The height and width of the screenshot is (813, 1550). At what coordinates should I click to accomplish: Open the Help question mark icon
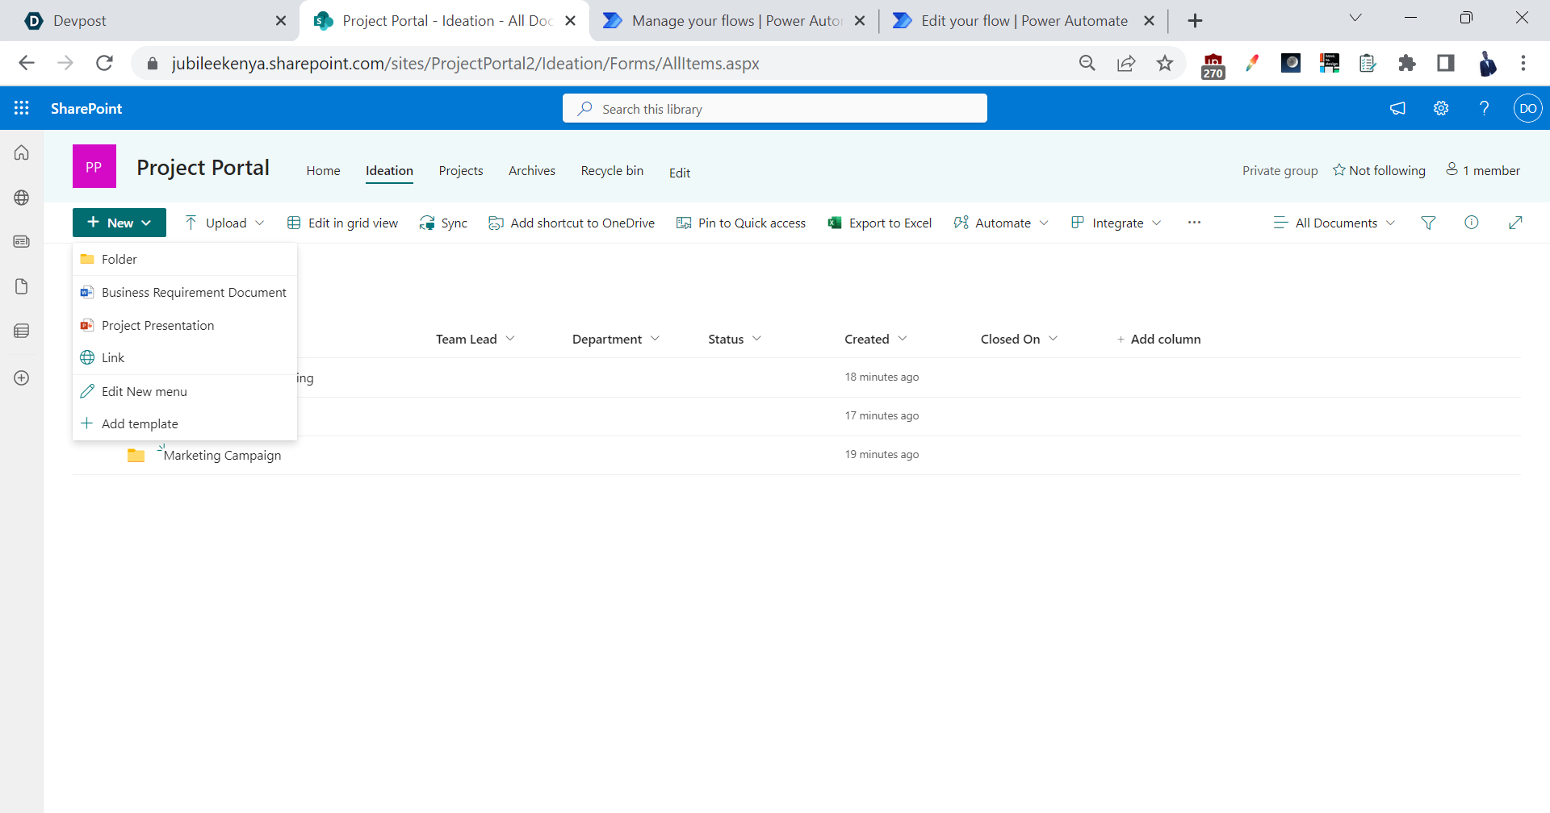[1484, 108]
